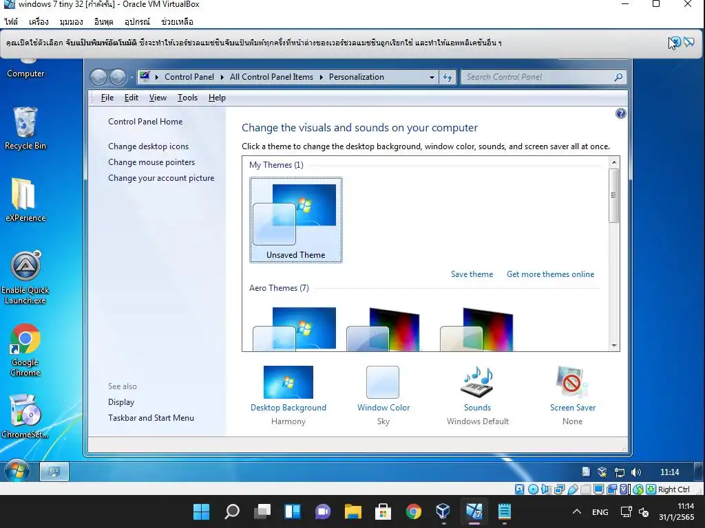The width and height of the screenshot is (705, 528).
Task: Open Display under See also
Action: pos(121,402)
